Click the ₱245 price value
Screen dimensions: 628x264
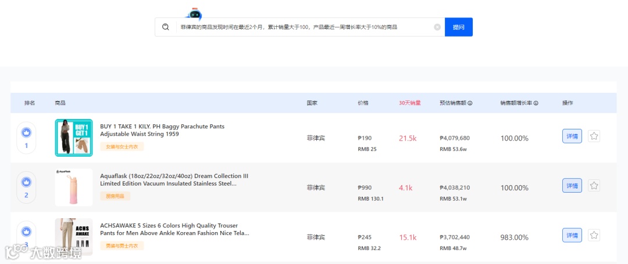(365, 237)
